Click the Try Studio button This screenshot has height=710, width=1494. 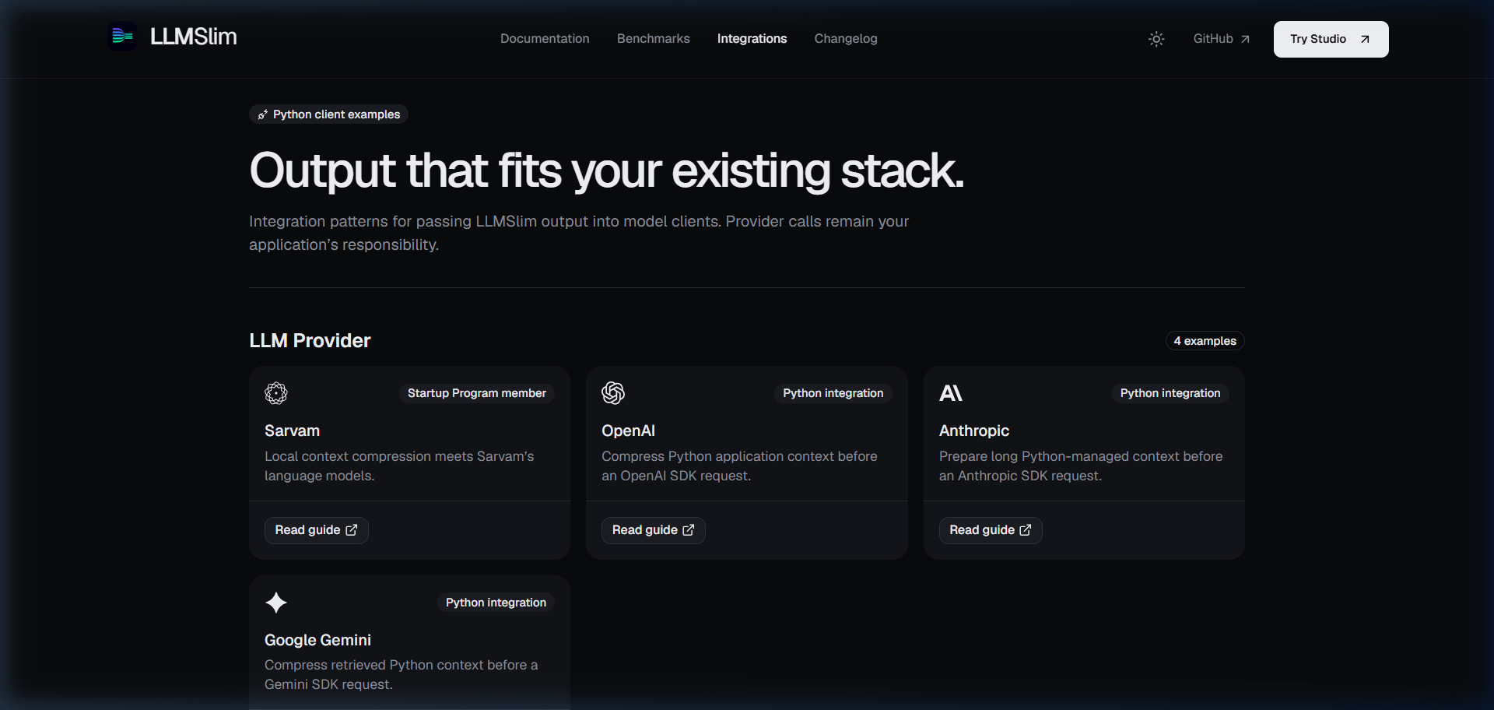click(1331, 39)
